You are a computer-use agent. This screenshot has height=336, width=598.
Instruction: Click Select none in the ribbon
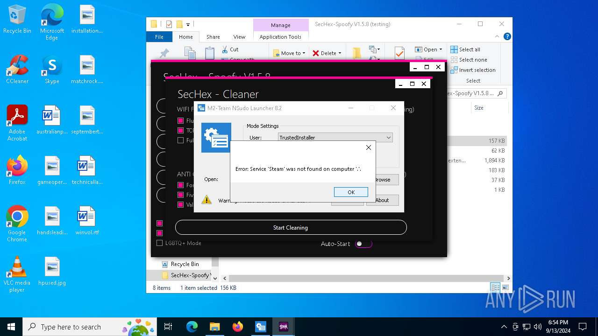pyautogui.click(x=469, y=60)
